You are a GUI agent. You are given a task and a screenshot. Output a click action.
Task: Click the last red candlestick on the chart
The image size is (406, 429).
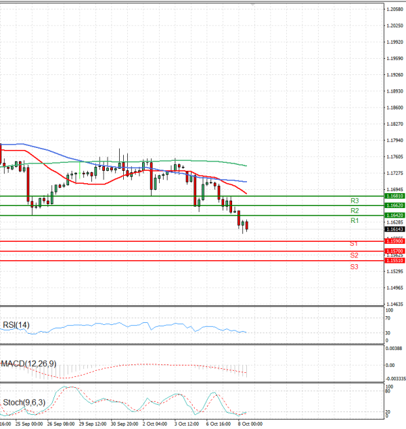pos(247,226)
